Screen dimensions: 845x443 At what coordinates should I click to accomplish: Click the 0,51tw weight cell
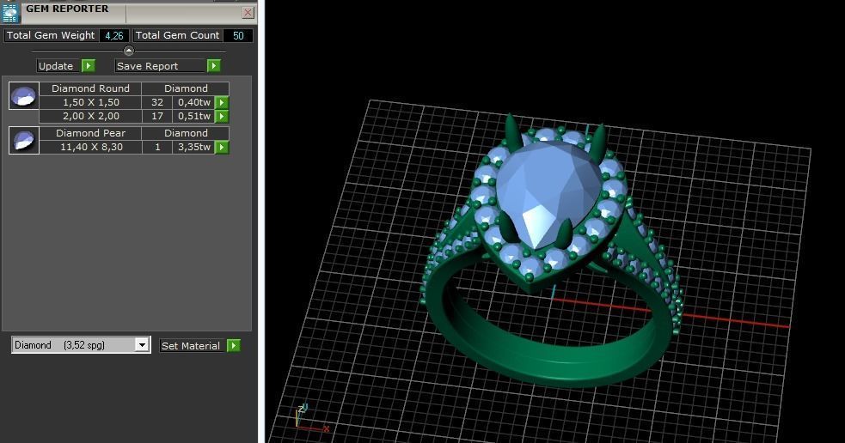coord(194,116)
